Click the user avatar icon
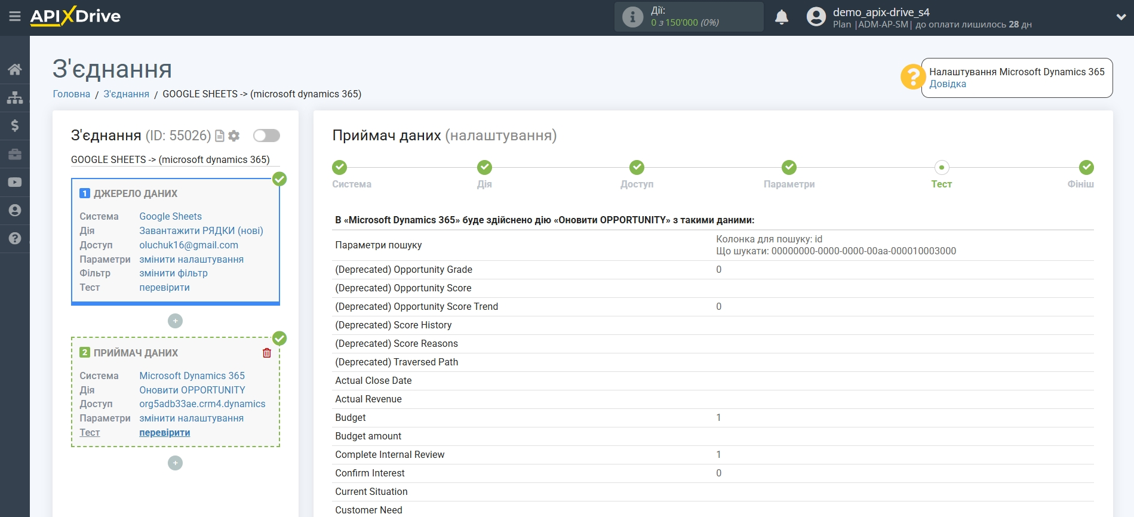The height and width of the screenshot is (517, 1134). click(816, 17)
